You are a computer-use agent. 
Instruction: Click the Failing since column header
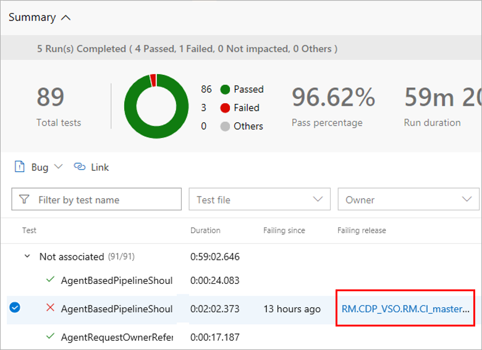pyautogui.click(x=284, y=231)
